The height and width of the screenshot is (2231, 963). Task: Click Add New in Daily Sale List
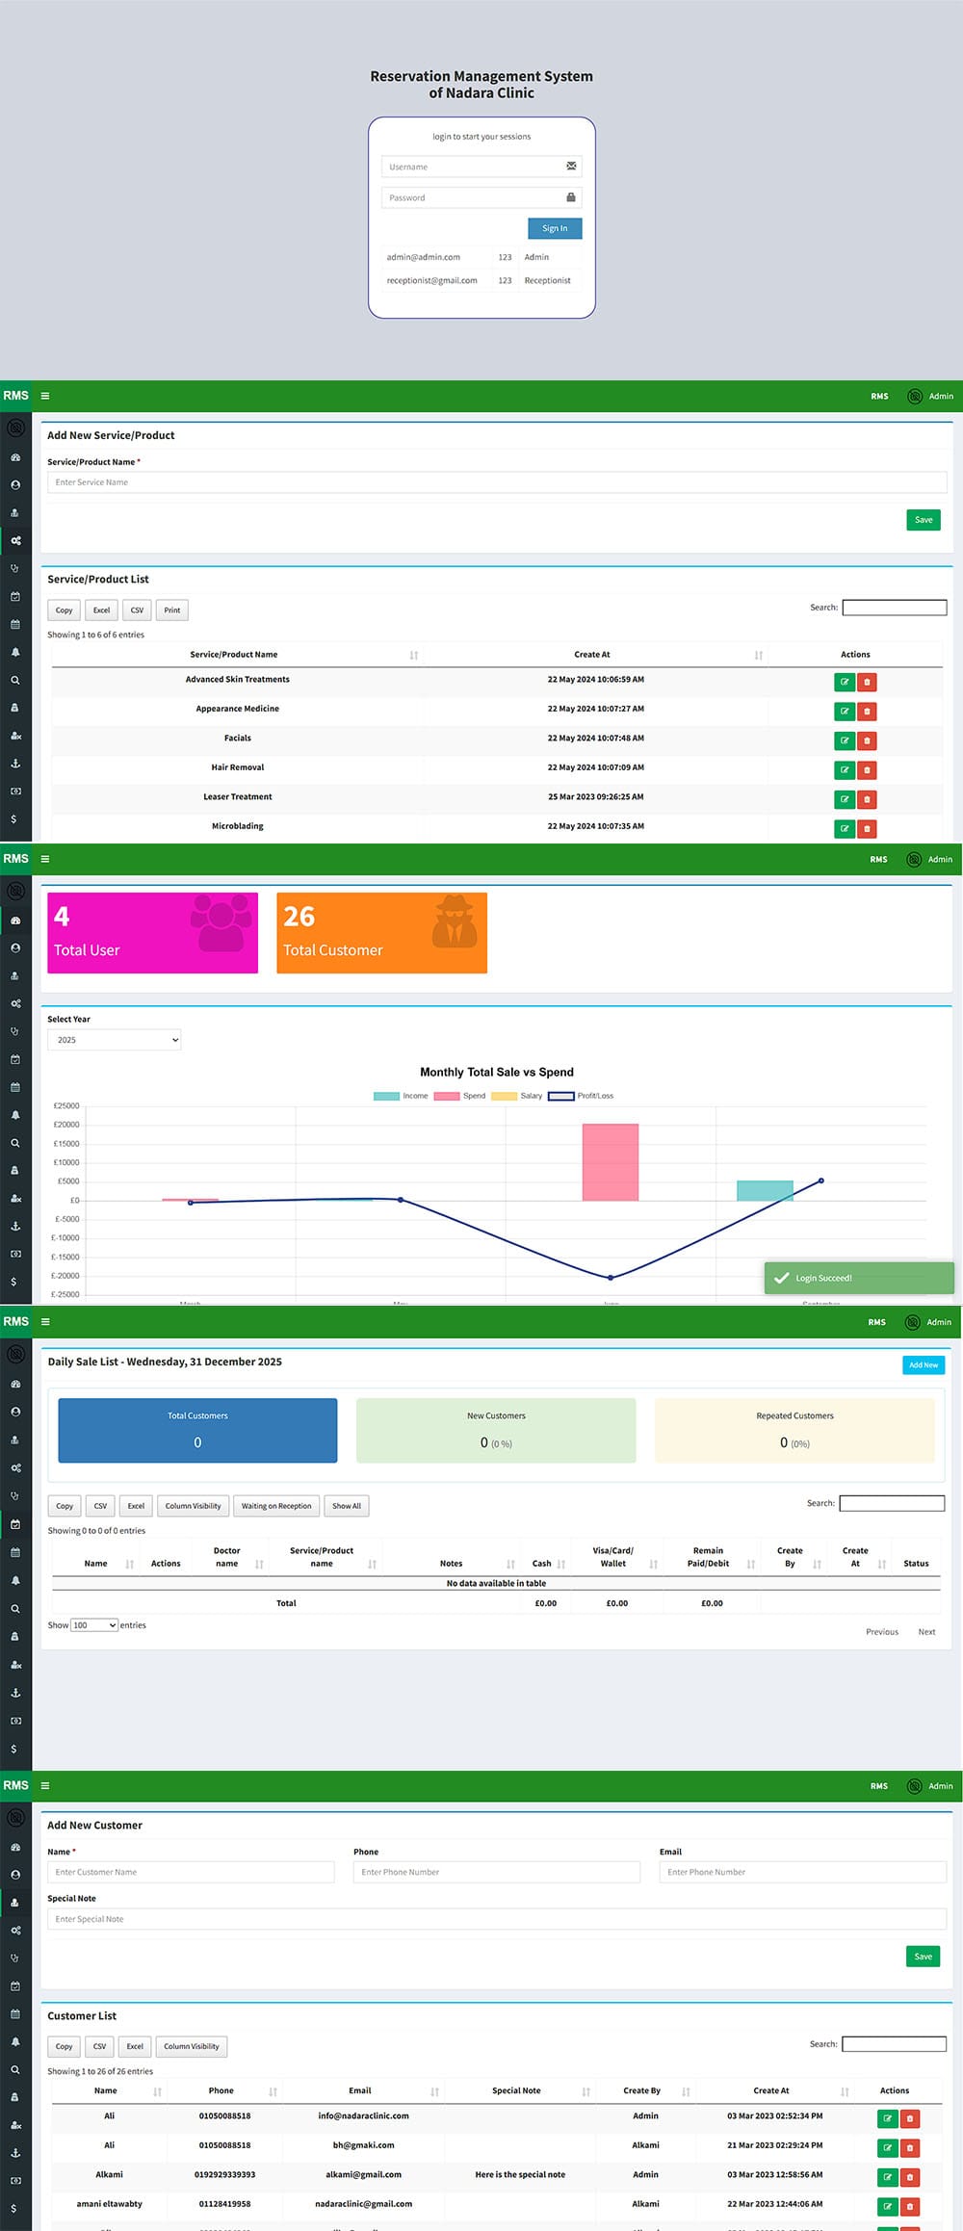(923, 1364)
